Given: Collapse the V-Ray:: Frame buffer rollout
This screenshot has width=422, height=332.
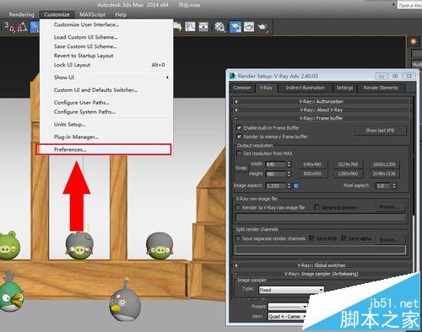Looking at the screenshot, I should tap(321, 118).
